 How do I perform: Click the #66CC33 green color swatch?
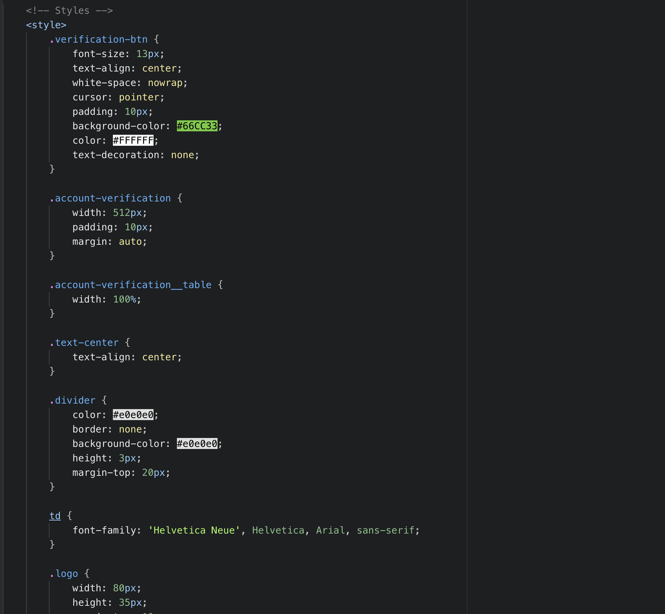click(197, 126)
